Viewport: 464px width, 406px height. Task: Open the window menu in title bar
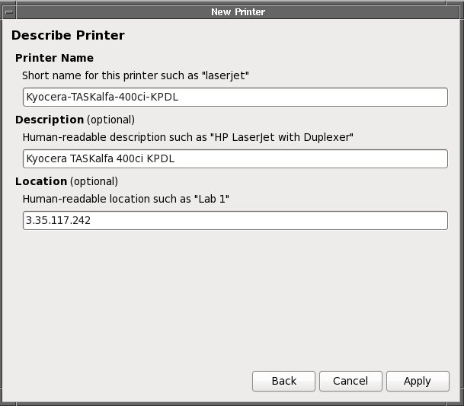8,11
